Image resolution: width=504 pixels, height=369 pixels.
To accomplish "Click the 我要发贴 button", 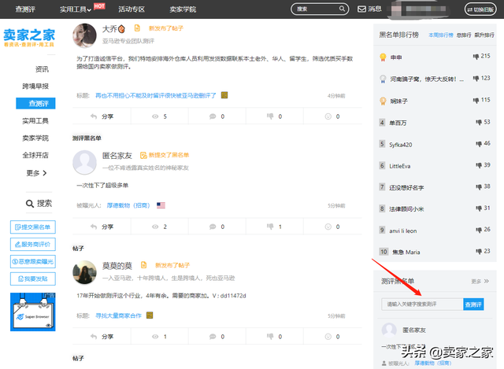I will pos(33,279).
